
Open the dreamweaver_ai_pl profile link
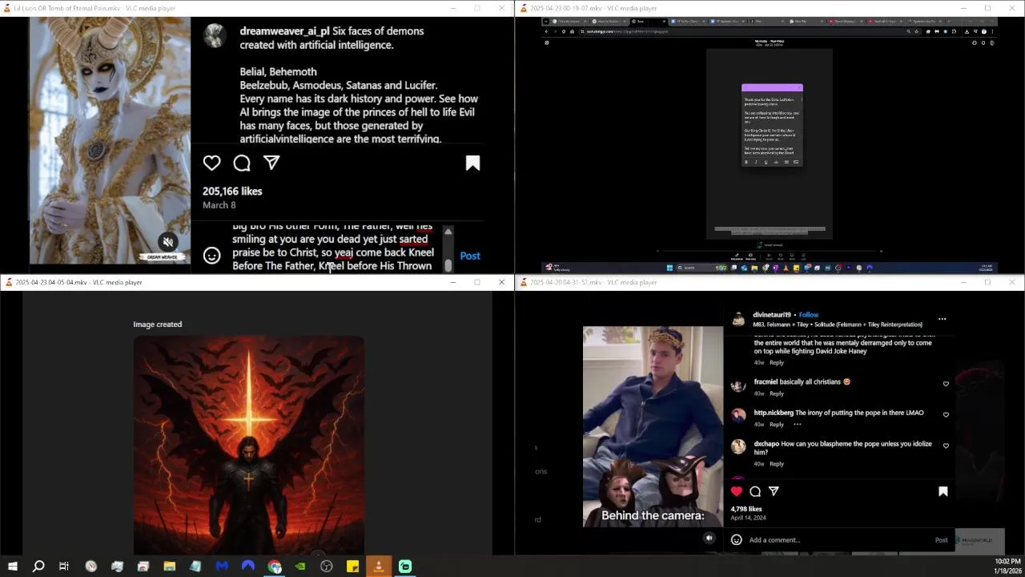click(x=284, y=31)
